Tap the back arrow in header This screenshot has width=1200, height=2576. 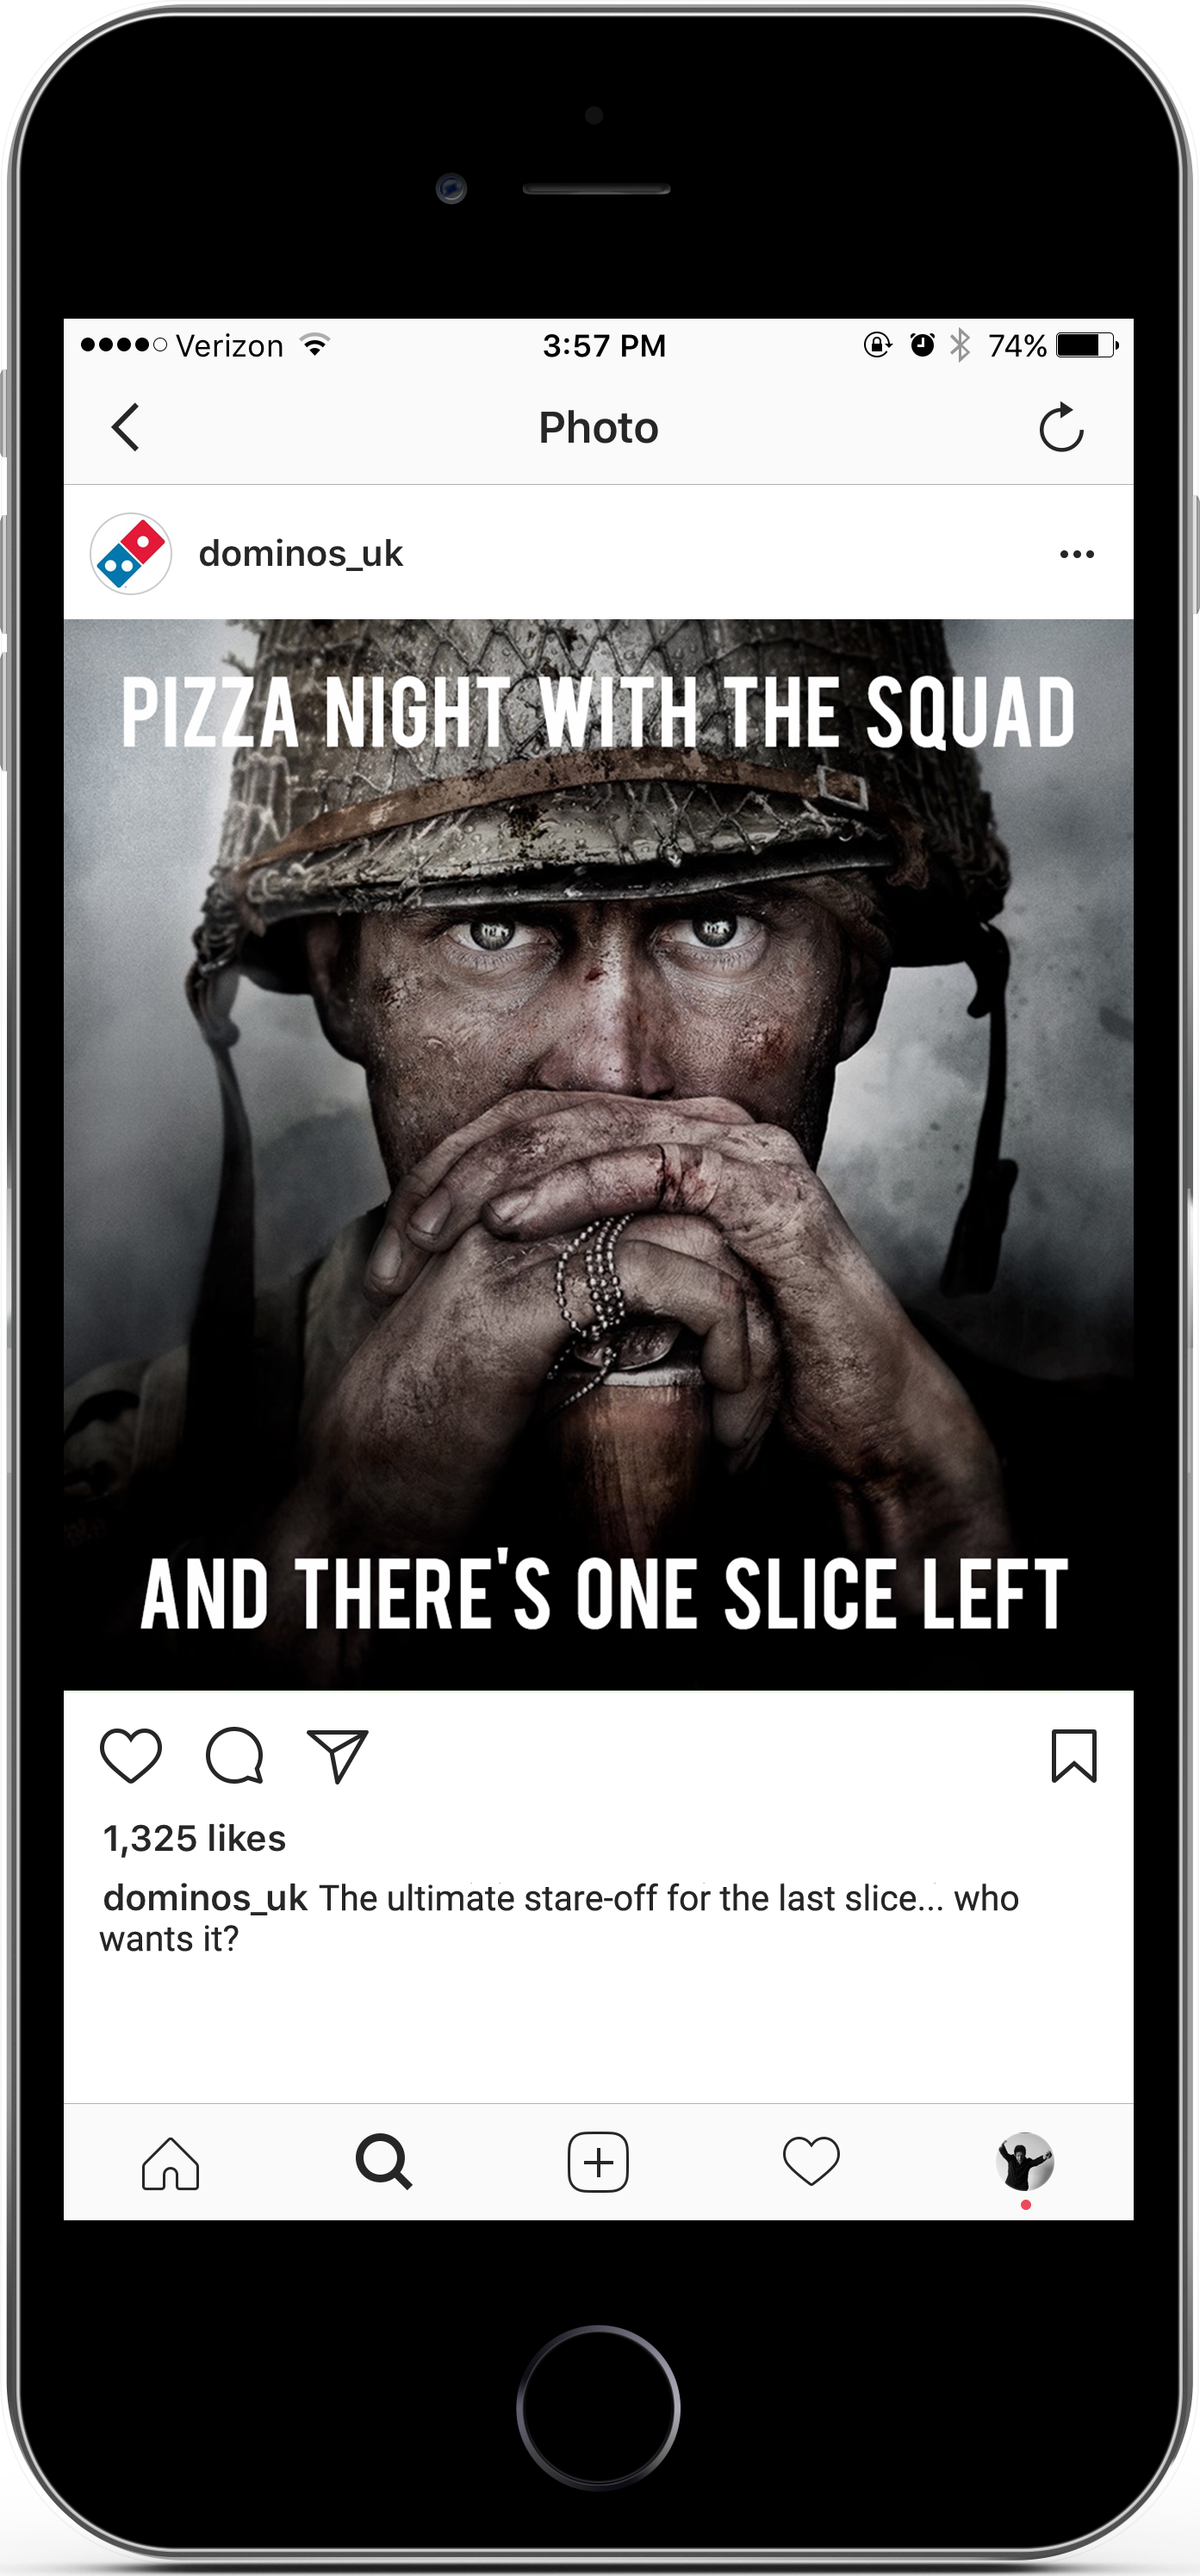[x=125, y=428]
